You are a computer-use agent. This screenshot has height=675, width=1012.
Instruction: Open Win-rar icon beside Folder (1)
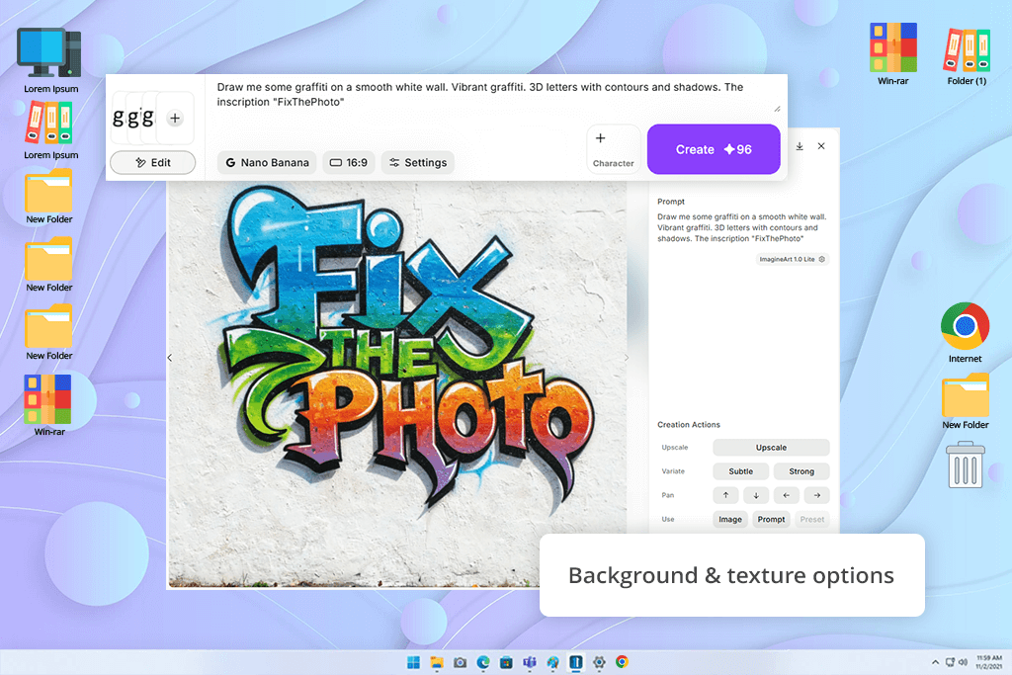tap(892, 55)
